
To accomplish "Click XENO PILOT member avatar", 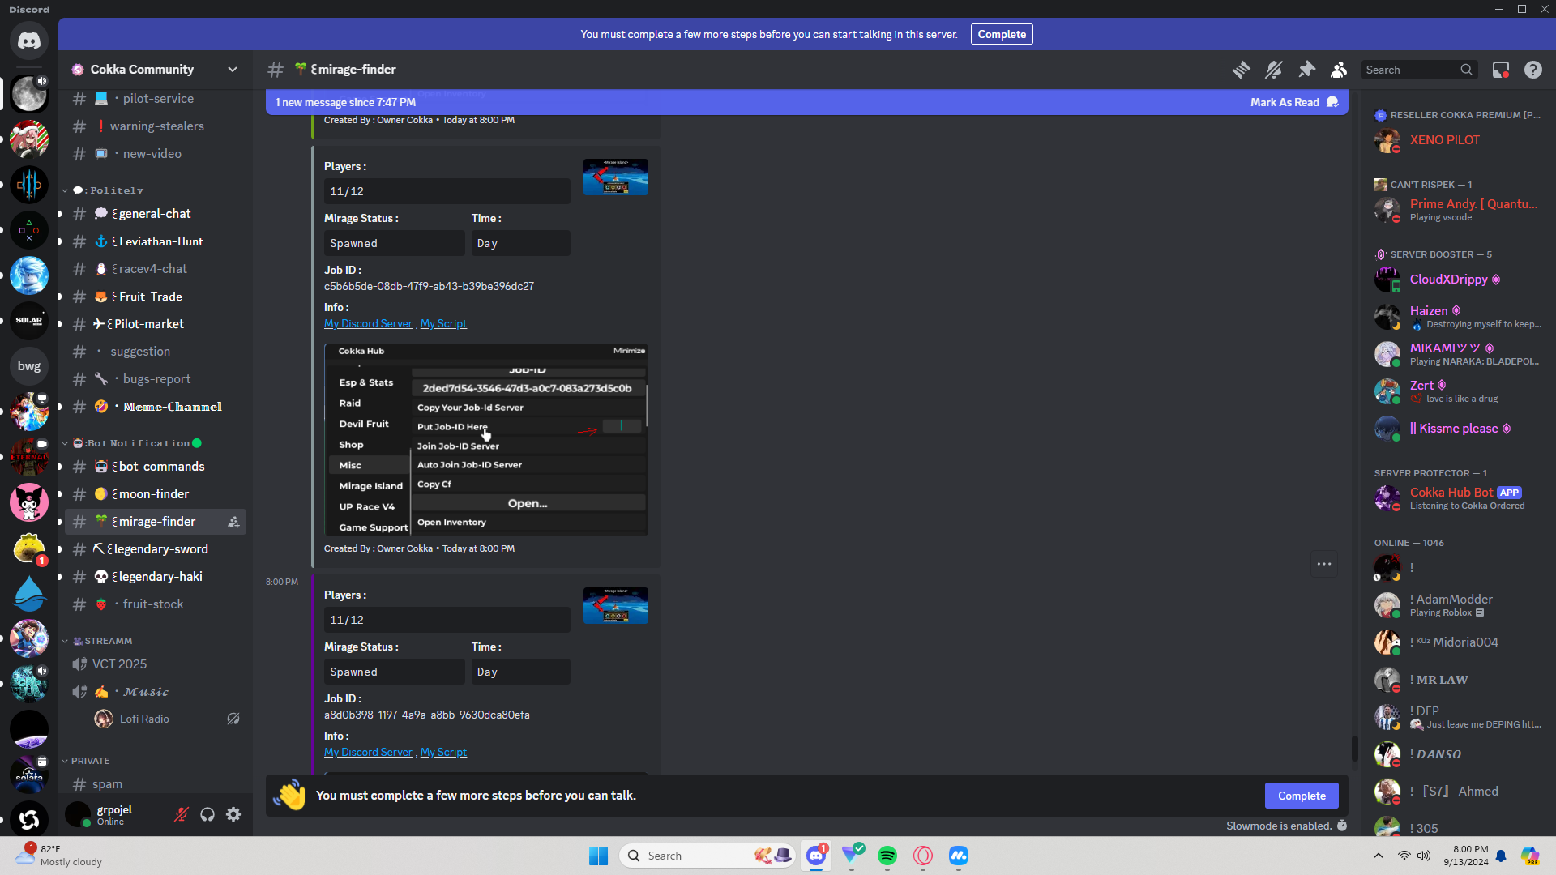I will coord(1387,140).
